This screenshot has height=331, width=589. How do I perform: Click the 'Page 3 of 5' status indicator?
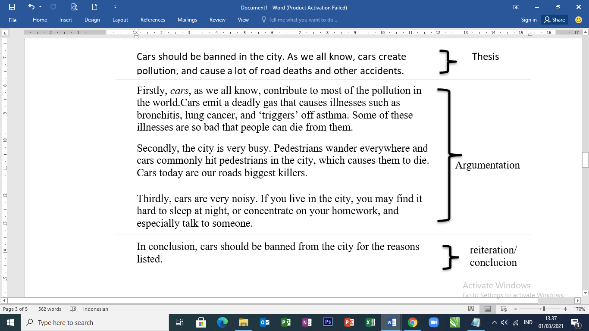coord(15,309)
